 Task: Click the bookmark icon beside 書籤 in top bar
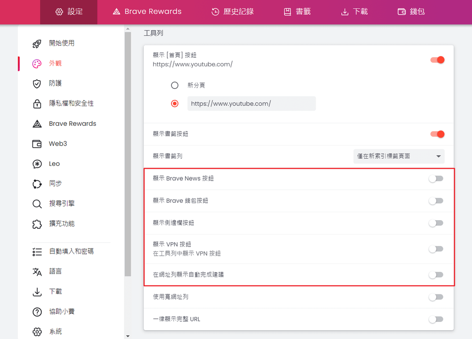288,12
